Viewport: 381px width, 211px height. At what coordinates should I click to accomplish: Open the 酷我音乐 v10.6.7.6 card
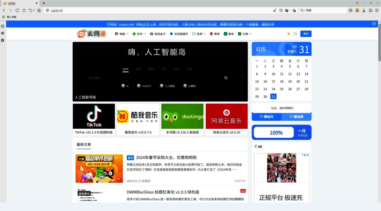pos(138,120)
